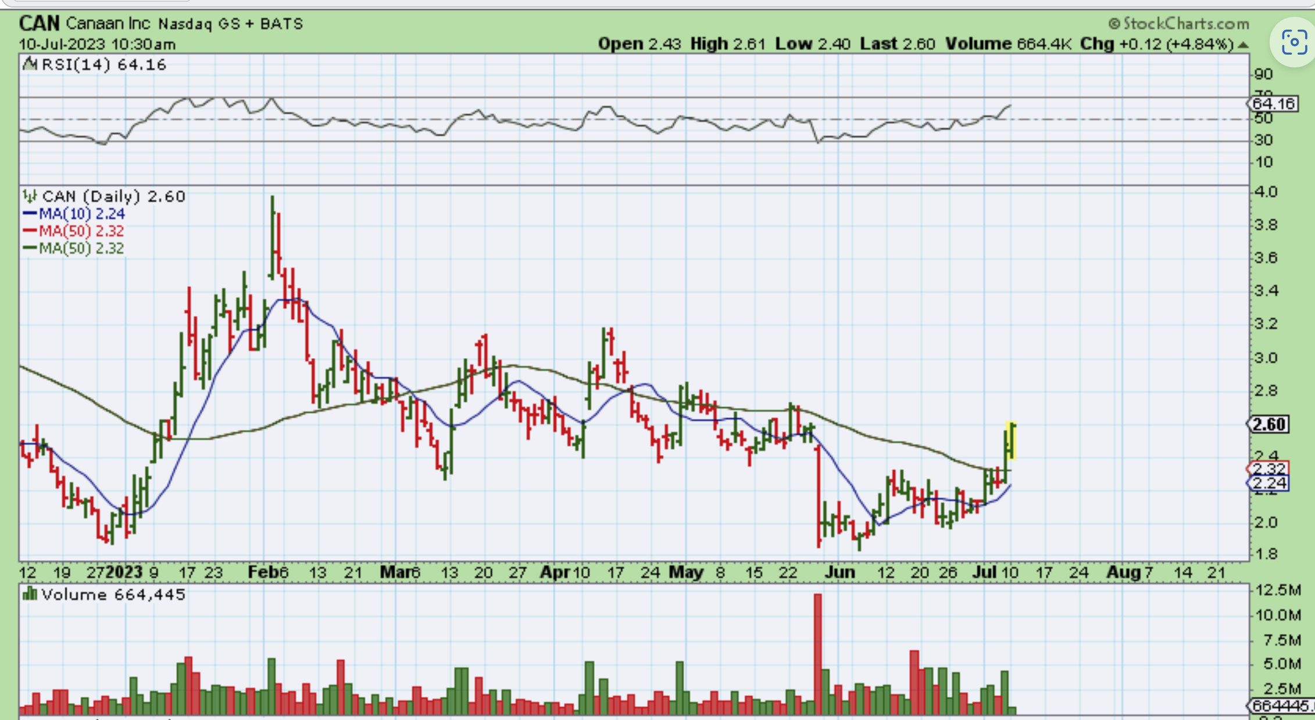Click the 2.24 blue price flag

pyautogui.click(x=1269, y=483)
